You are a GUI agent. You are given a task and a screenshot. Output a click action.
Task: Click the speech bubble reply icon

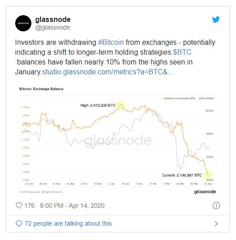[19, 223]
